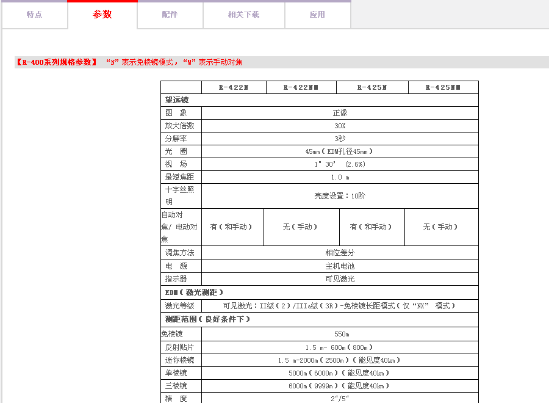Click the 放大倍数 row label
This screenshot has width=549, height=403.
(x=179, y=126)
